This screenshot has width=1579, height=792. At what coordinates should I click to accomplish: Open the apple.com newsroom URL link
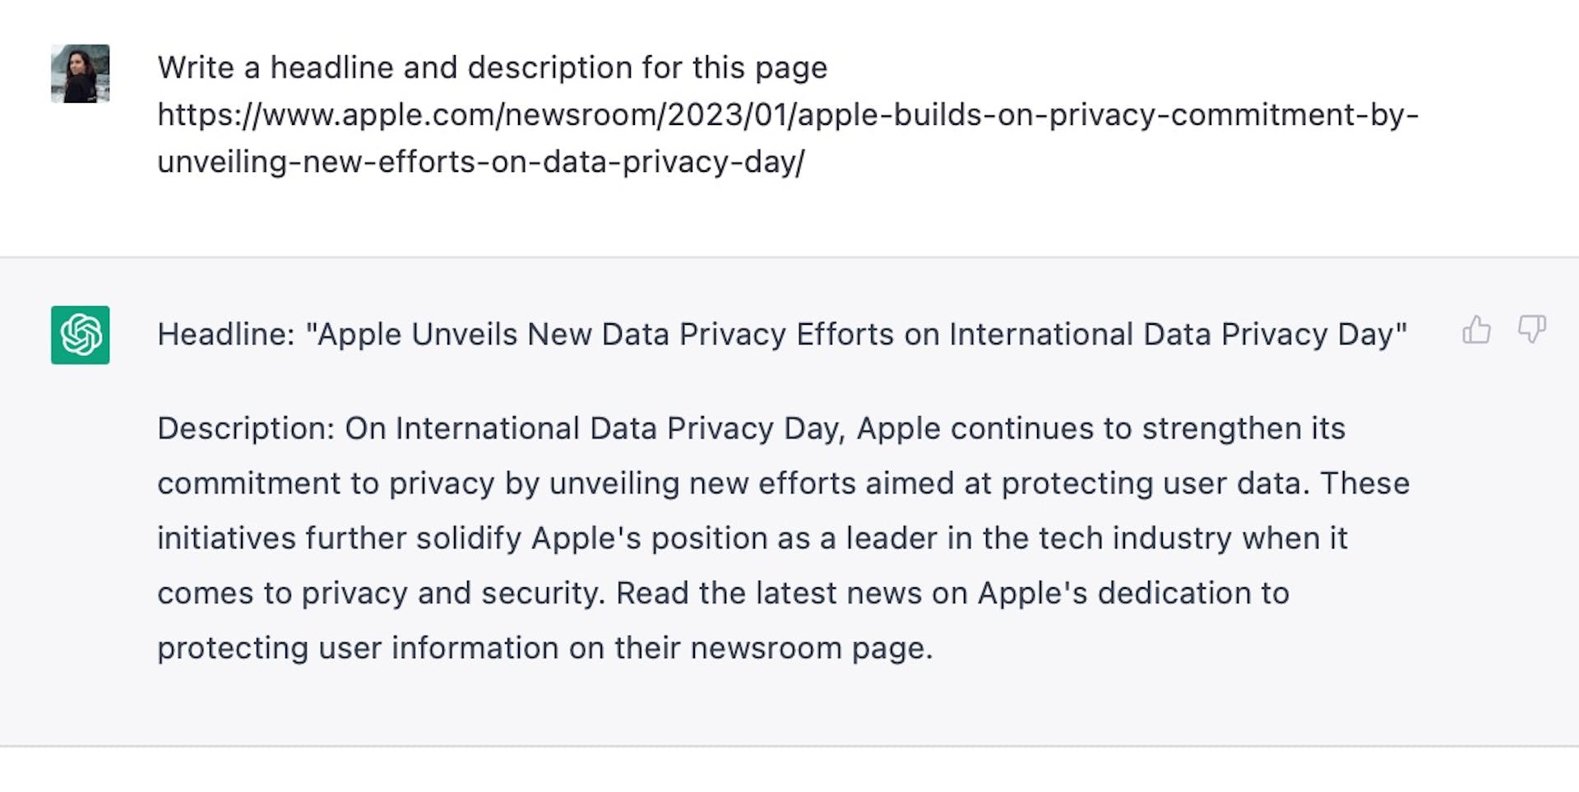click(787, 115)
